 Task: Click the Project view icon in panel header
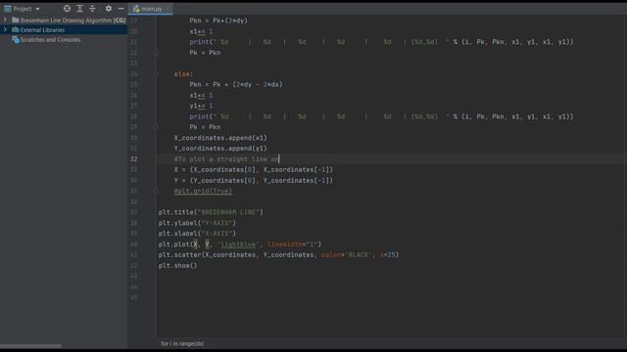point(8,9)
